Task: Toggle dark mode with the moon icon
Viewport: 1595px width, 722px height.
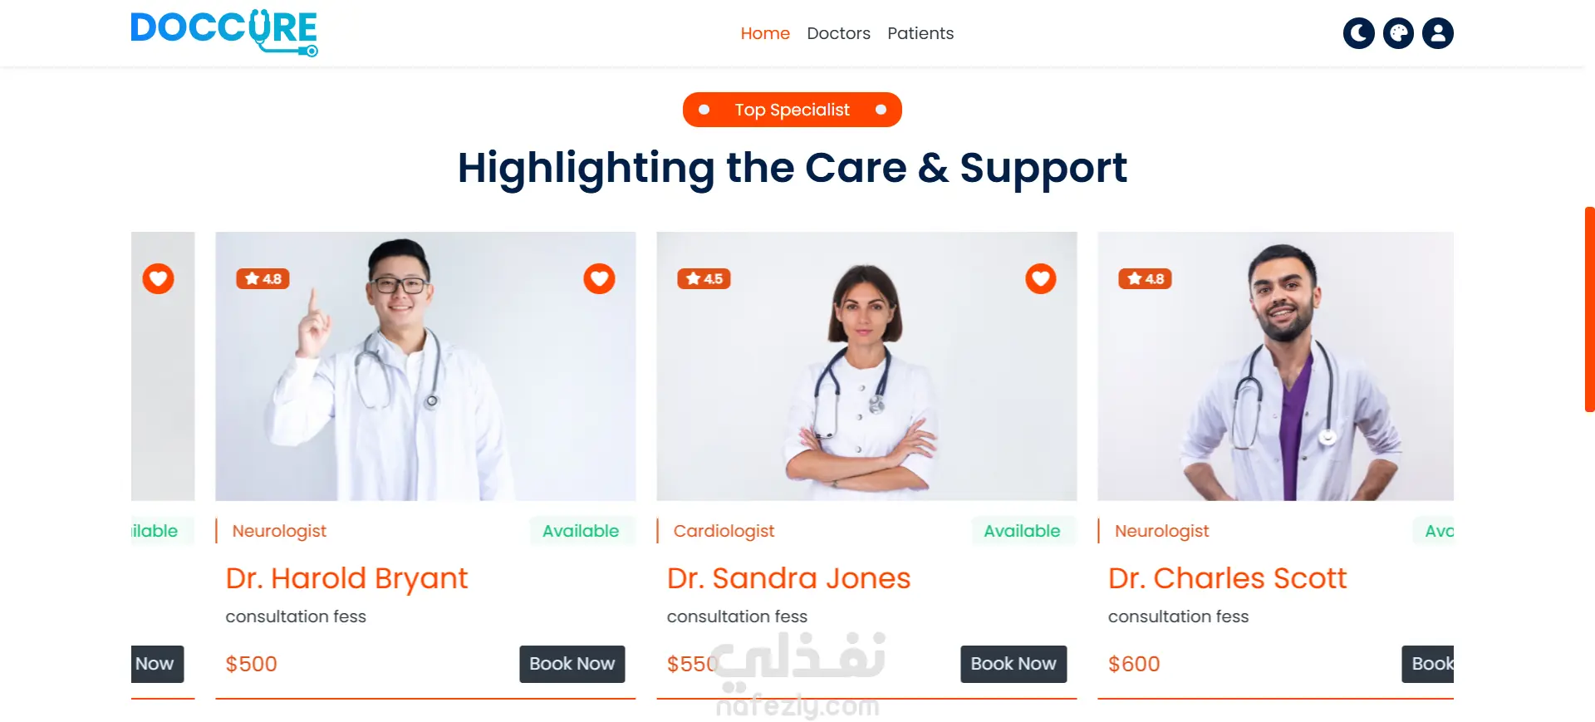Action: click(x=1358, y=33)
